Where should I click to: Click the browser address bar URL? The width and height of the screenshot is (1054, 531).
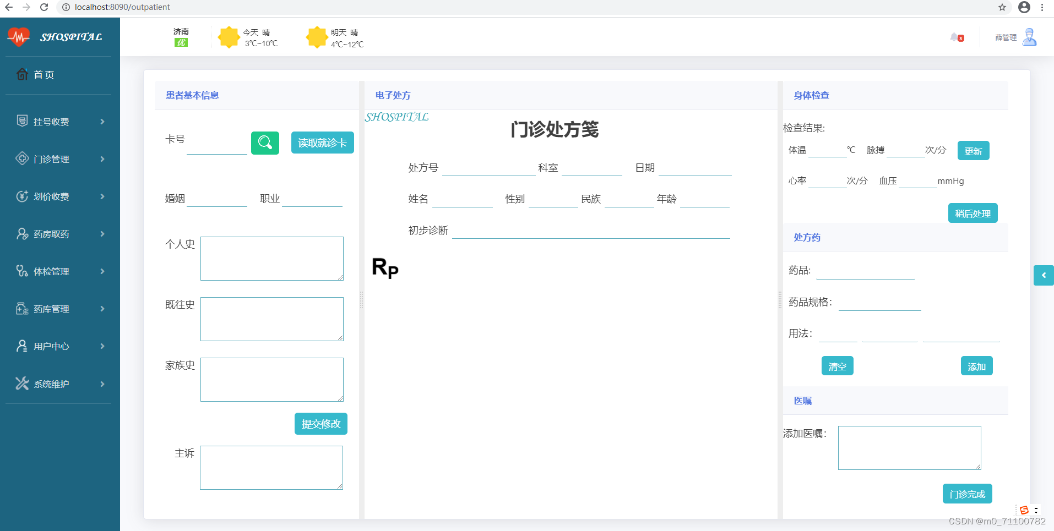pos(122,7)
